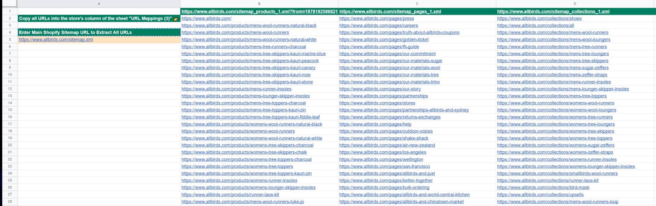This screenshot has width=656, height=206.
Task: Open the collections/mens-lounger-skipper-insoles link
Action: (x=563, y=89)
